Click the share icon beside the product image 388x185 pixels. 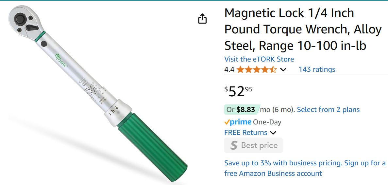coord(203,19)
